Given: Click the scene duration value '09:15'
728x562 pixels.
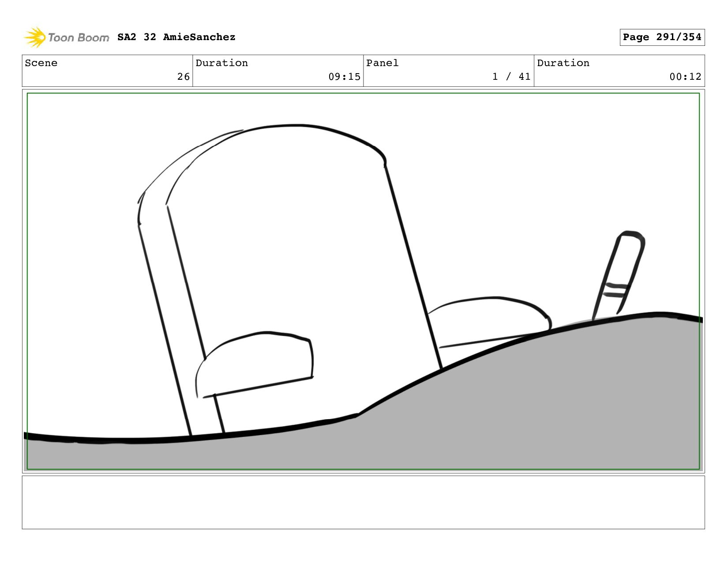Looking at the screenshot, I should 344,77.
